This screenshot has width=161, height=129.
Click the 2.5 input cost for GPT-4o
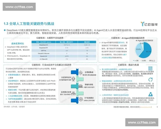click(x=67, y=51)
